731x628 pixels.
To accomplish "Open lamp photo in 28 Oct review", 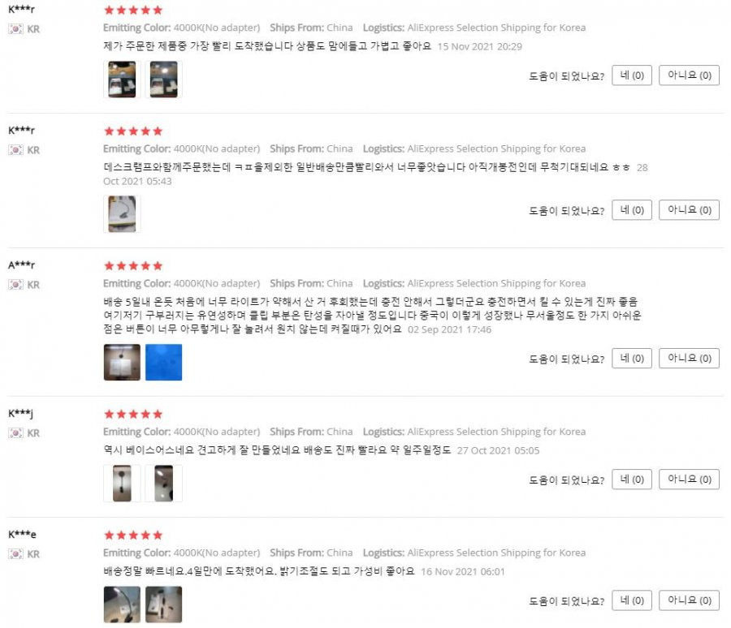I will tap(122, 214).
